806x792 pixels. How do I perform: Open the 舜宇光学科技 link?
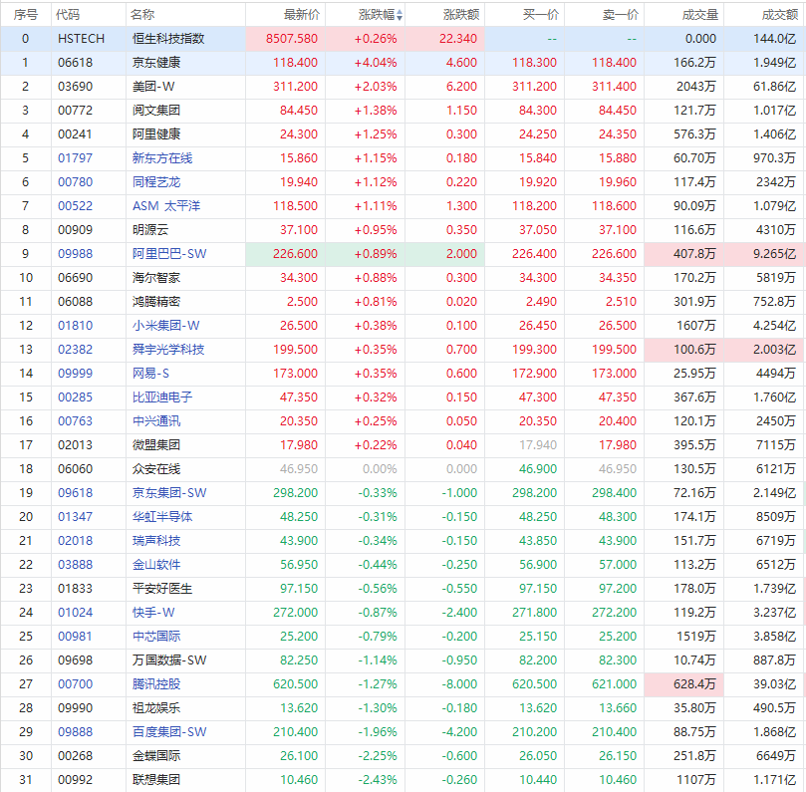168,350
